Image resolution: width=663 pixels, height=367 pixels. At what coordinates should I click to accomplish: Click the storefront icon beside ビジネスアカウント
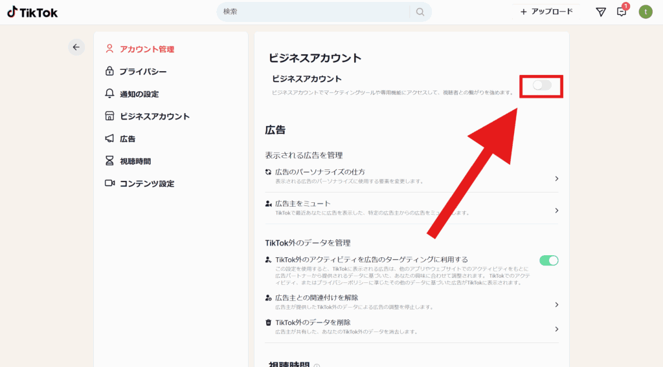pos(109,116)
